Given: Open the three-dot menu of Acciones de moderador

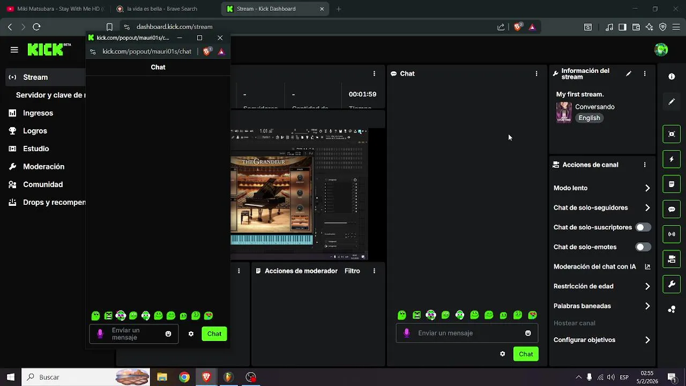Looking at the screenshot, I should (374, 271).
